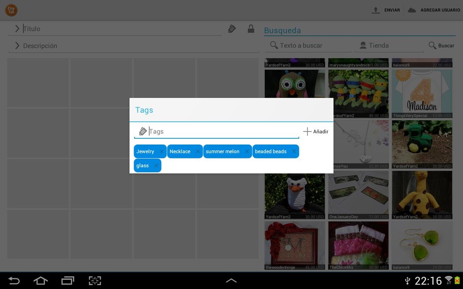
Task: Click the plus icon next to Añadir
Action: [307, 131]
